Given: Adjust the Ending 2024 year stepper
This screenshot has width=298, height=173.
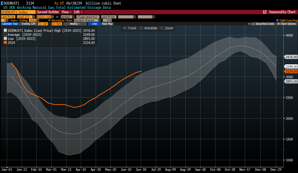Looking at the screenshot, I should 38,20.
